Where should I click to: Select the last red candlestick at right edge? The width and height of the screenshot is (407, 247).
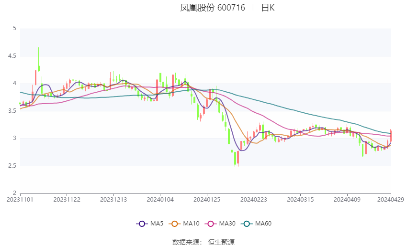point(391,136)
